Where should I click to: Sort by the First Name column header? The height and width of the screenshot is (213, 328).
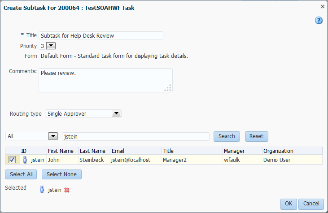click(x=62, y=151)
